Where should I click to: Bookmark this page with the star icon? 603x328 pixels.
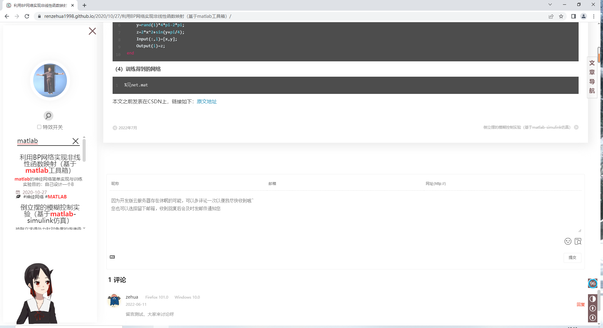[x=561, y=16]
